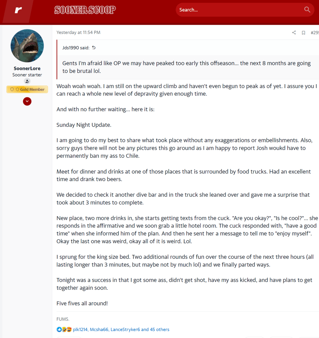The image size is (319, 338).
Task: Click the heart-eyes reaction emoji
Action: click(x=69, y=329)
